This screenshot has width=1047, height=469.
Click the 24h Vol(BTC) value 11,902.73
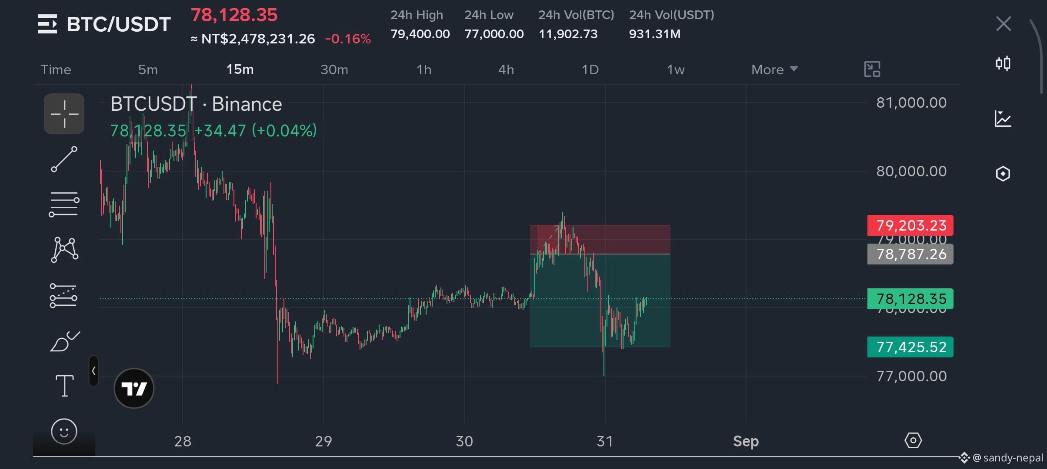click(x=568, y=34)
